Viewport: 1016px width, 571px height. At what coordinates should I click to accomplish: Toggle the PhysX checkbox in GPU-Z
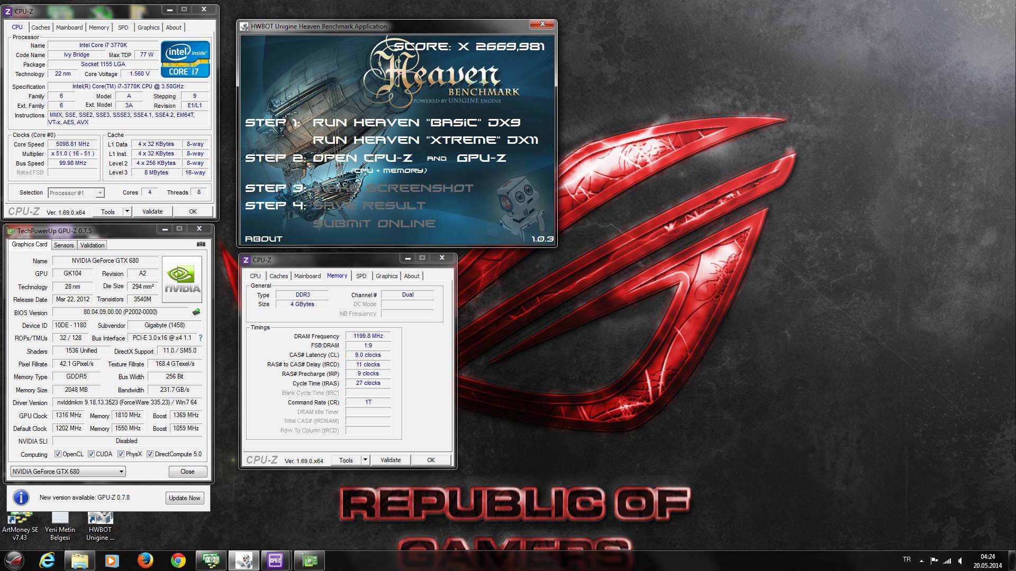coord(121,454)
